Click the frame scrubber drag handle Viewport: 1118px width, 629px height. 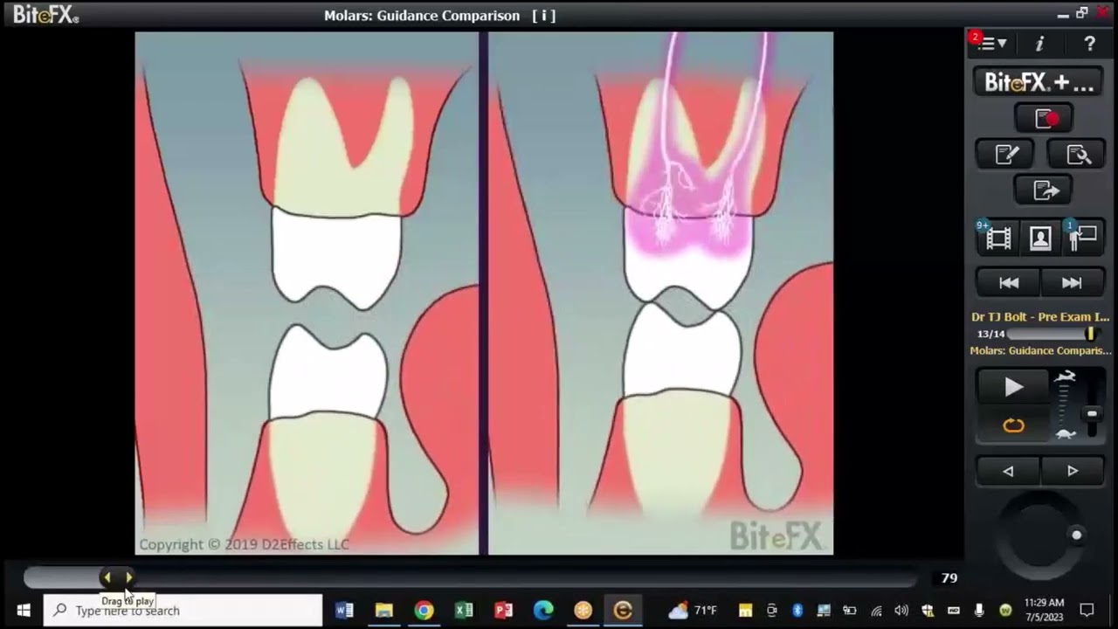click(x=117, y=577)
